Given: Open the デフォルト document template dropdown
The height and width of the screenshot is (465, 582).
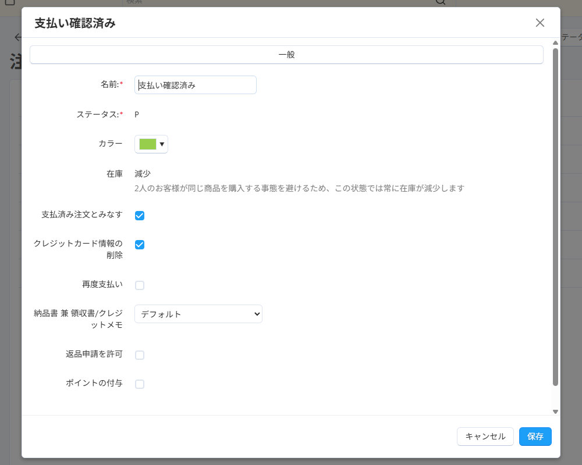Looking at the screenshot, I should point(198,314).
